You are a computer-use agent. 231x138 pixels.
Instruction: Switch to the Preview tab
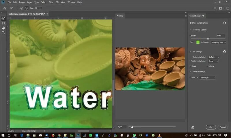[120, 16]
